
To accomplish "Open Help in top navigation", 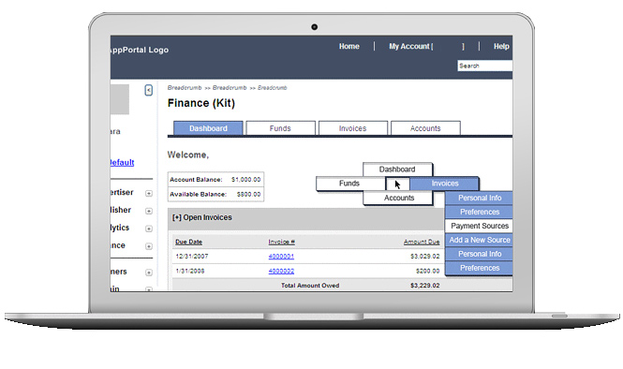I will [x=501, y=47].
